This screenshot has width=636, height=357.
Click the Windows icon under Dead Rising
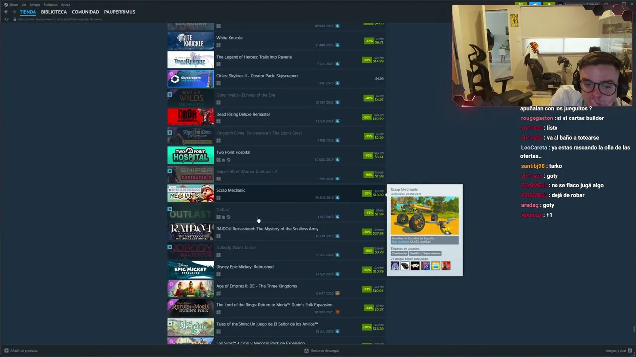click(218, 121)
